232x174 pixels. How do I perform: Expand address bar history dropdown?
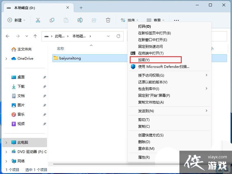108,36
